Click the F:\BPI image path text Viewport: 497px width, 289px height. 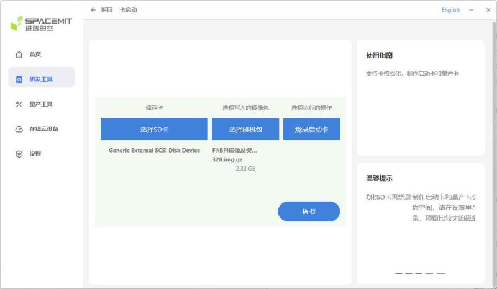pyautogui.click(x=235, y=150)
